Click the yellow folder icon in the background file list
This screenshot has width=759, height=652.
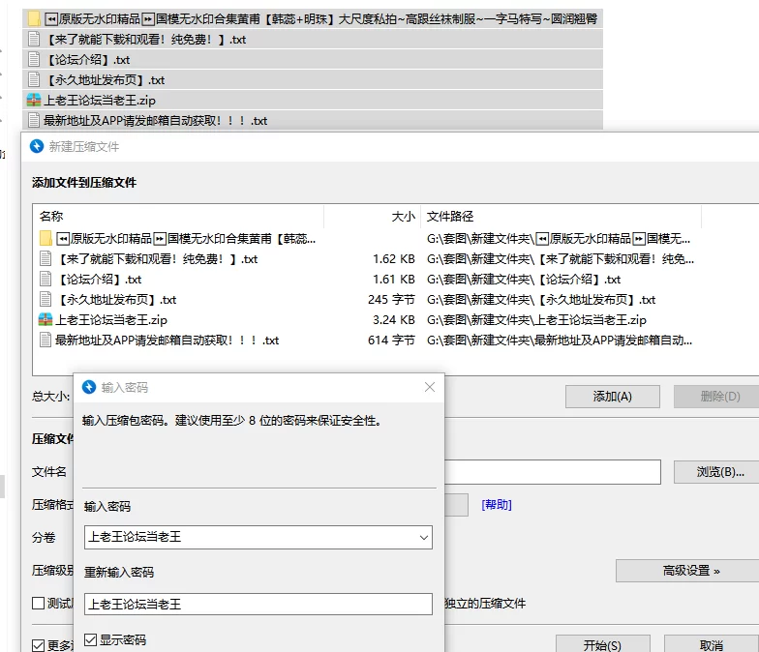(34, 18)
